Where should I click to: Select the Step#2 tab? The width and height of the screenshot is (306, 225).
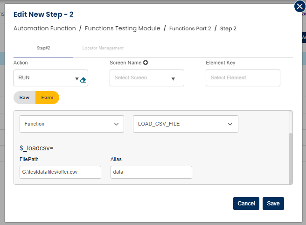click(x=43, y=48)
